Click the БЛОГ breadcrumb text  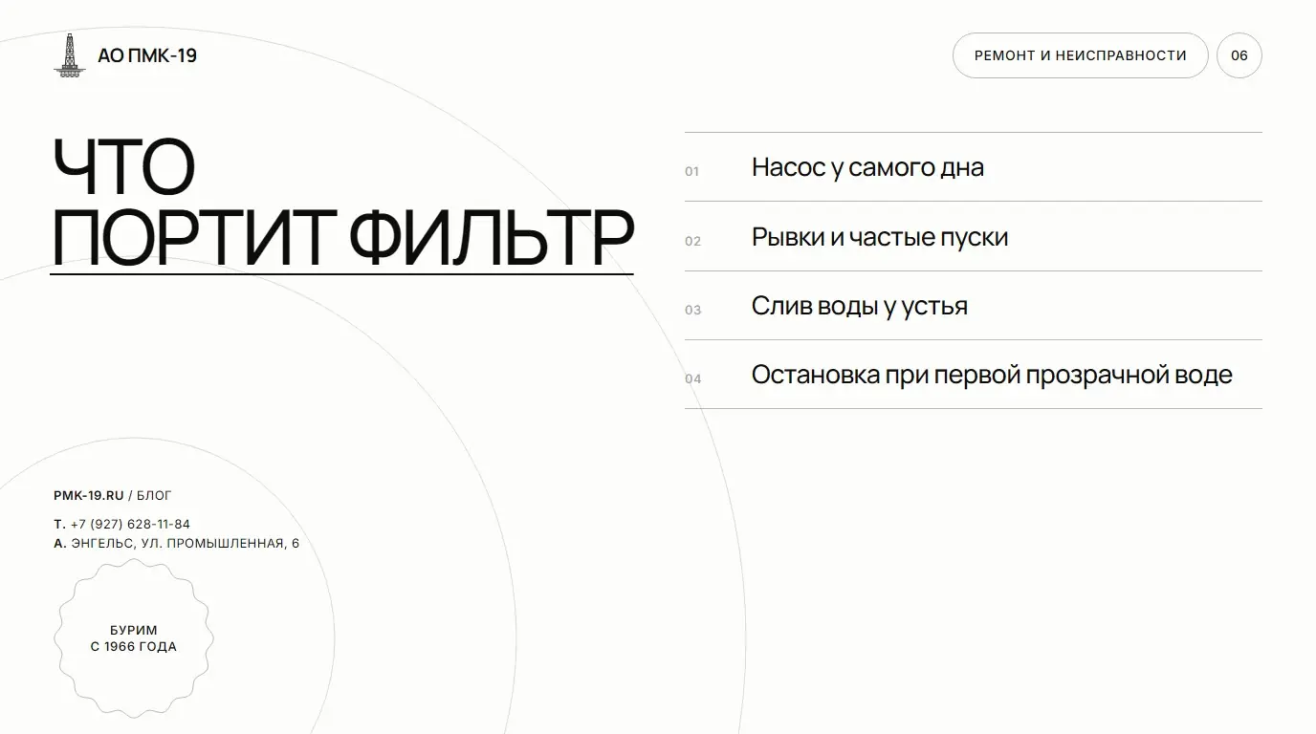(x=155, y=495)
